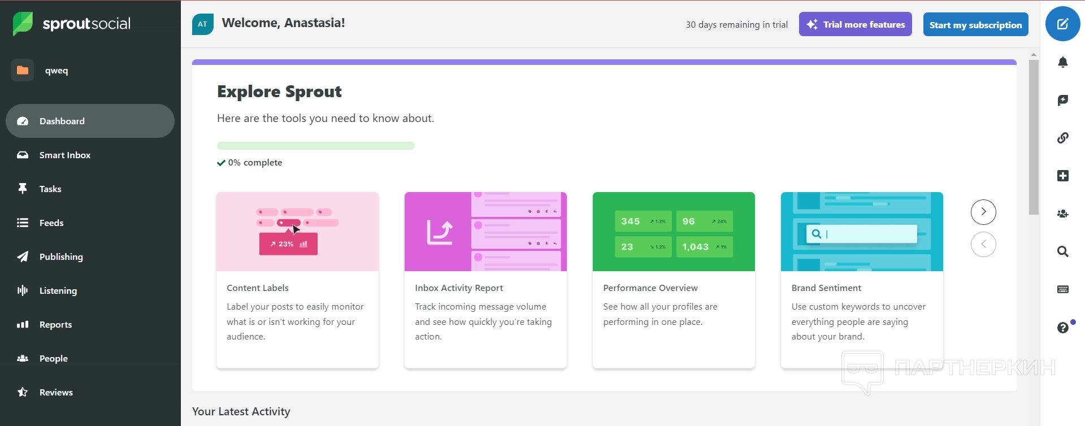Screen dimensions: 1085x426
Task: Click the Compose new post icon
Action: point(1062,24)
